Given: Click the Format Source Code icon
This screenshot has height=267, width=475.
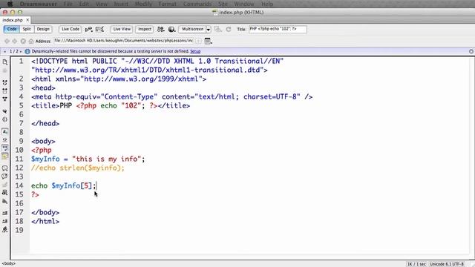Looking at the screenshot, I should point(5,230).
